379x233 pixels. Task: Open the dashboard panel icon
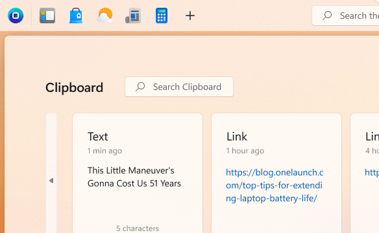point(47,16)
